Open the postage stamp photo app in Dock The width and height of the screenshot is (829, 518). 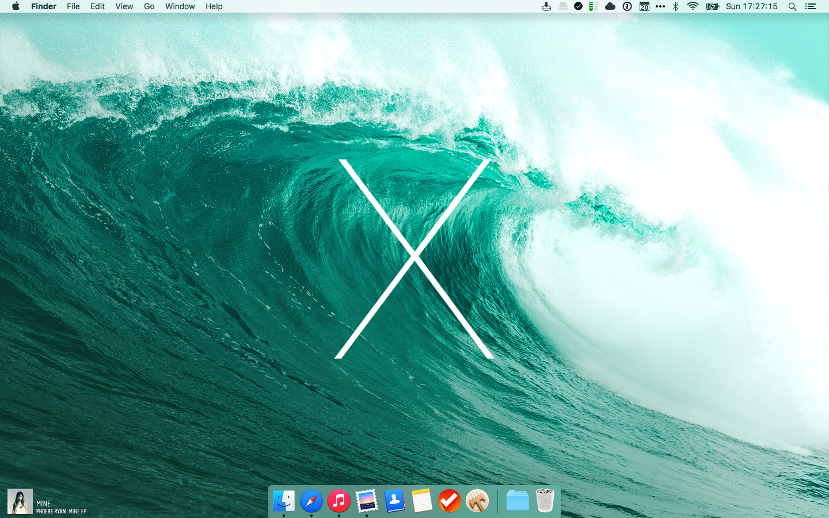pos(367,501)
